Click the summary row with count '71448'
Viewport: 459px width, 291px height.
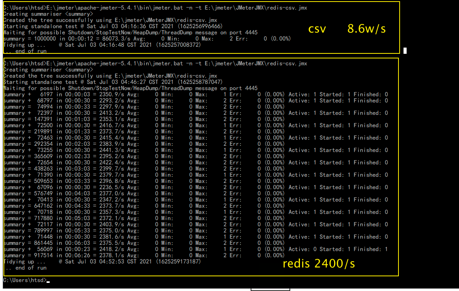[196, 237]
